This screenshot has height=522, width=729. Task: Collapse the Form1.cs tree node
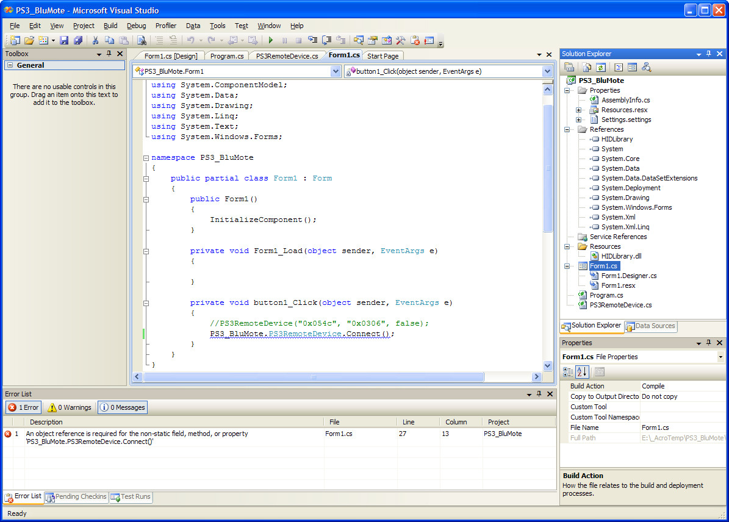pos(567,266)
